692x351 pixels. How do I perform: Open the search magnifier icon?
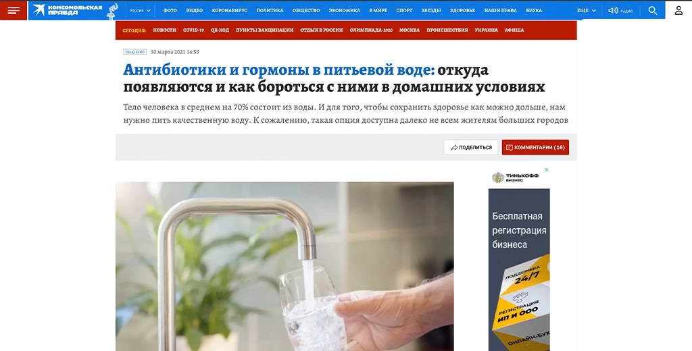[x=653, y=11]
